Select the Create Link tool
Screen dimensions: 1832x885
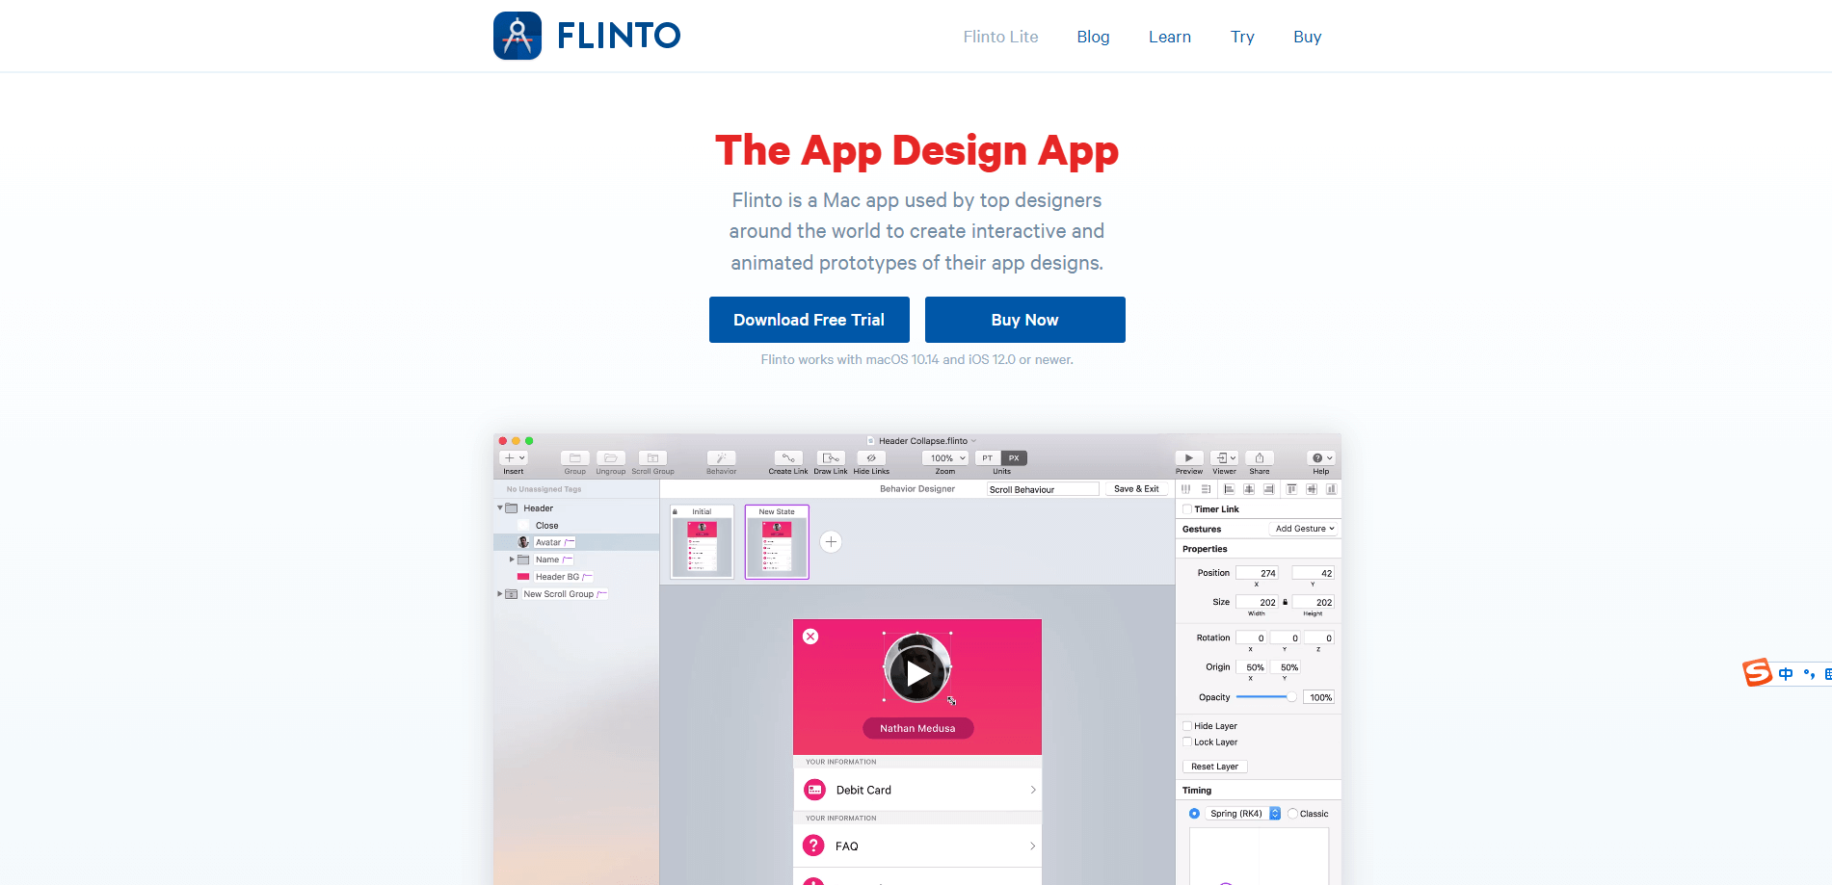click(788, 458)
